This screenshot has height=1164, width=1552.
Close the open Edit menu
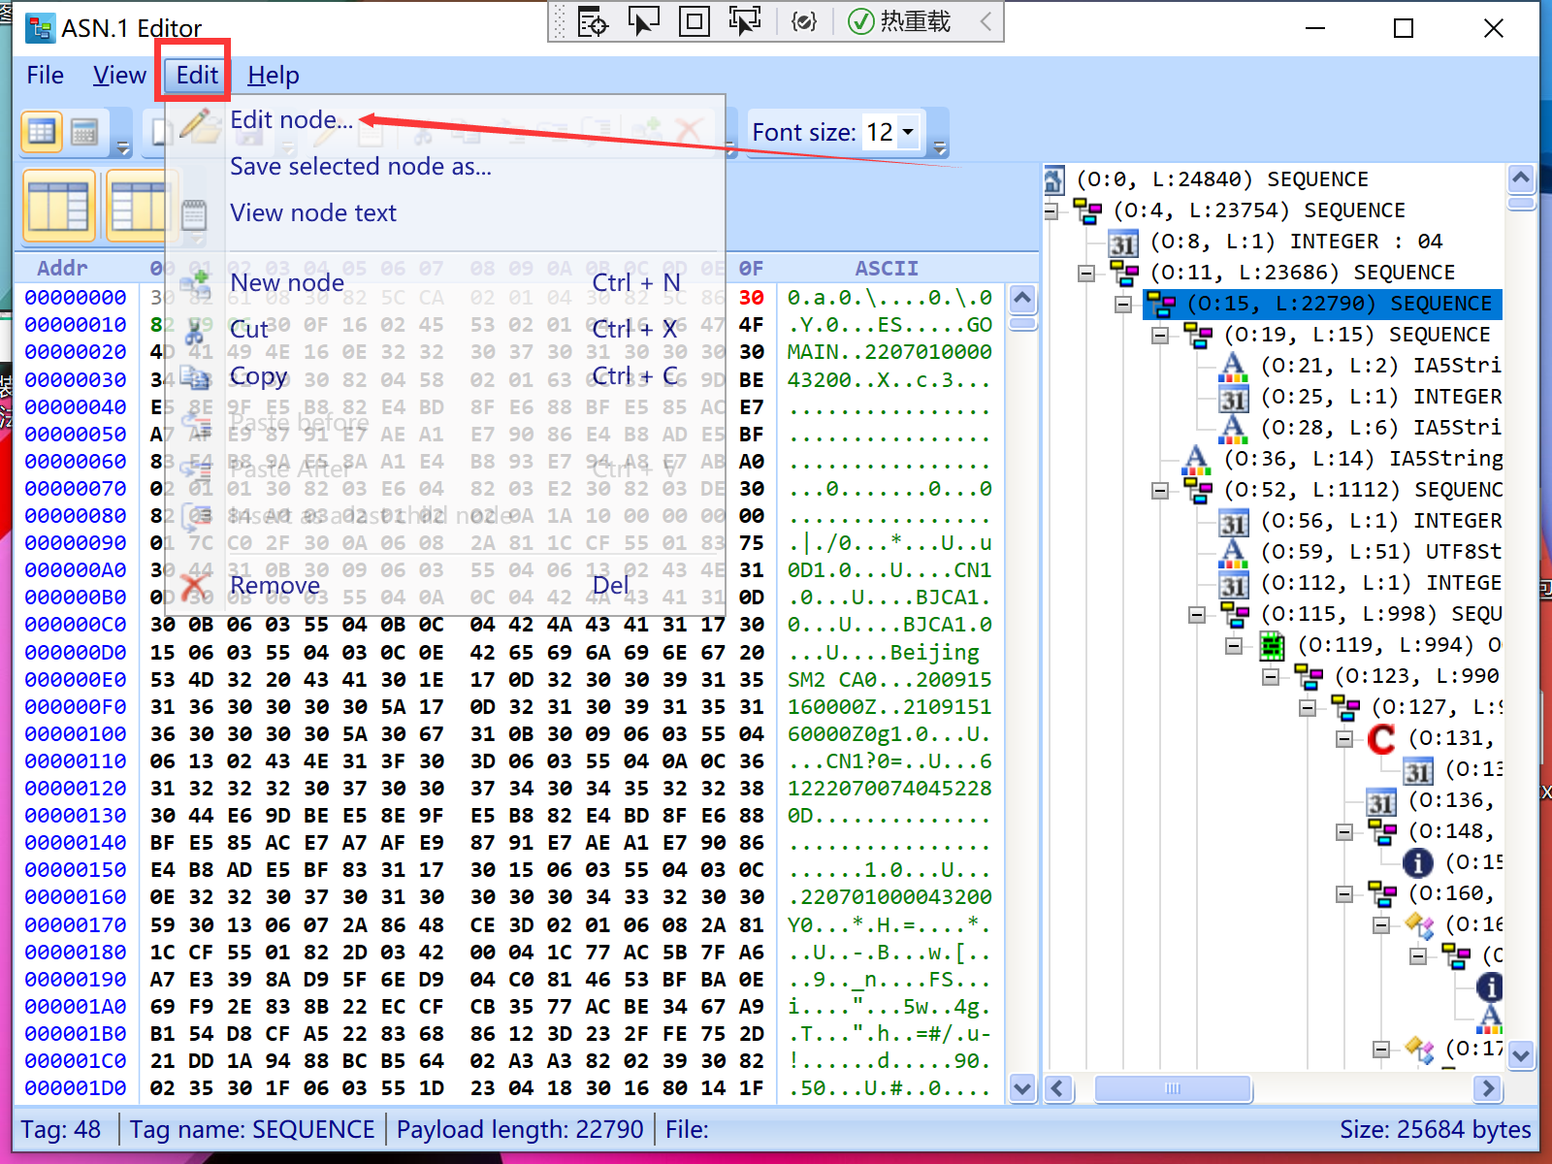tap(197, 75)
